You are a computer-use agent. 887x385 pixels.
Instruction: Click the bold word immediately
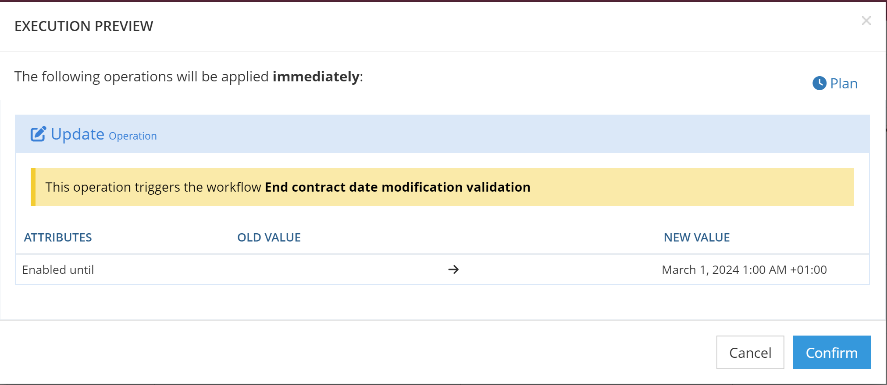(x=316, y=77)
